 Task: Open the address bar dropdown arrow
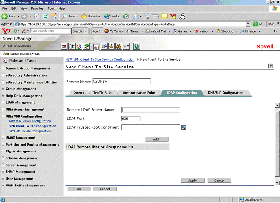248,24
